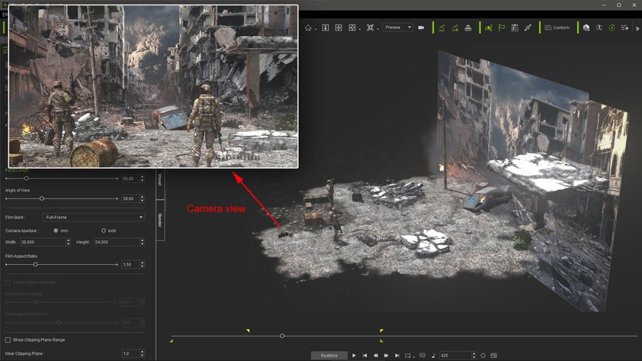The width and height of the screenshot is (642, 361).
Task: Click the stacked cubes icon
Action: click(468, 28)
